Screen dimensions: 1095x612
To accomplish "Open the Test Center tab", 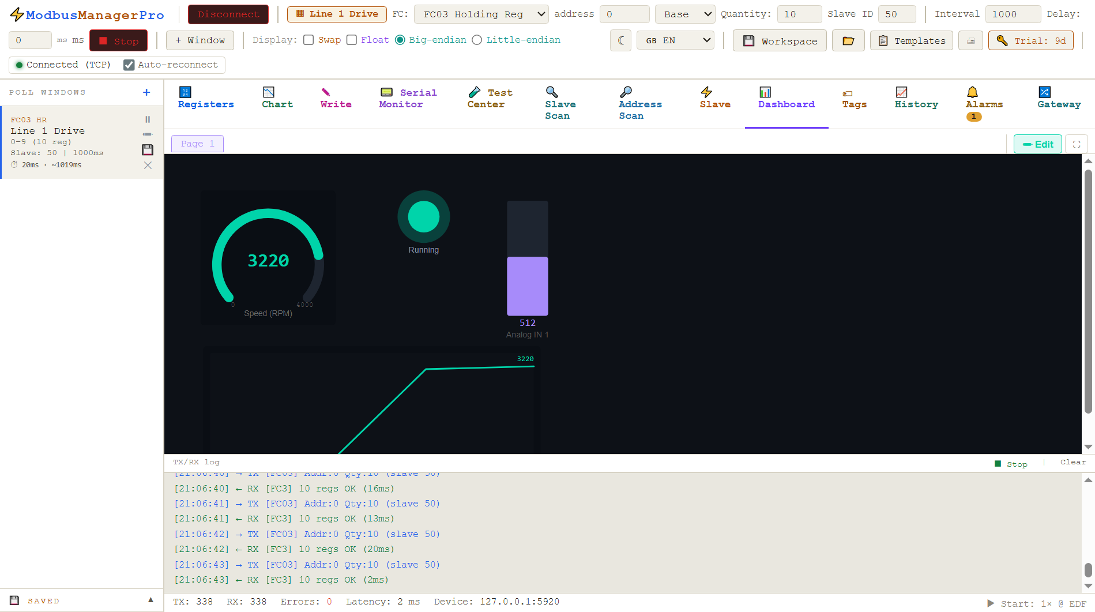I will coord(490,98).
